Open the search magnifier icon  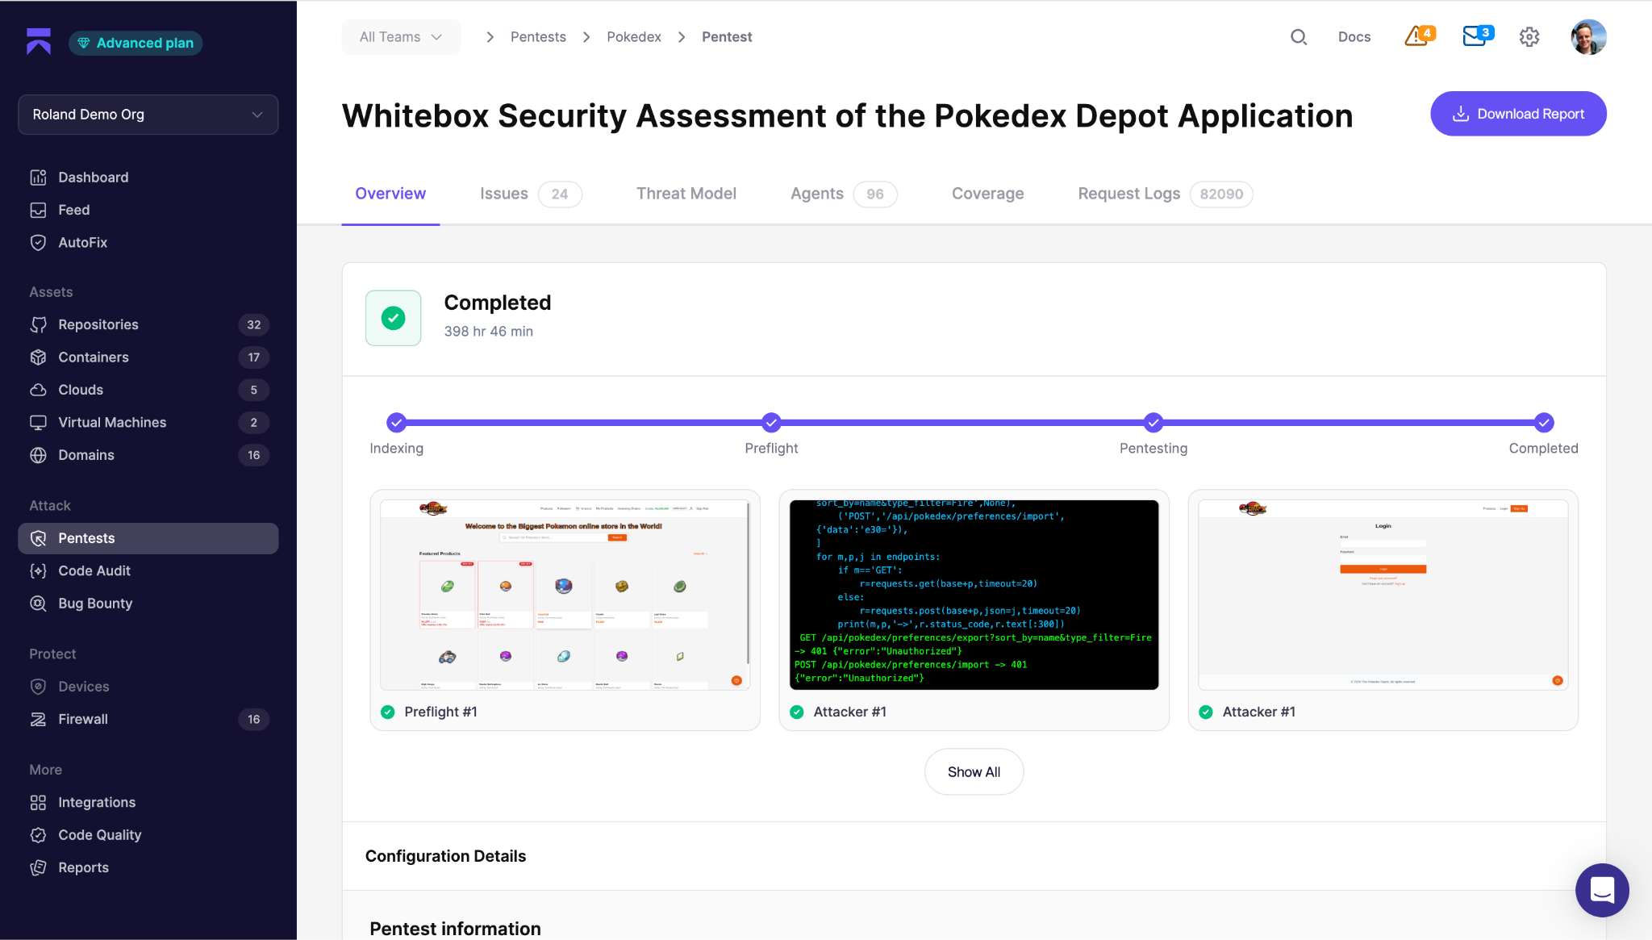1299,37
